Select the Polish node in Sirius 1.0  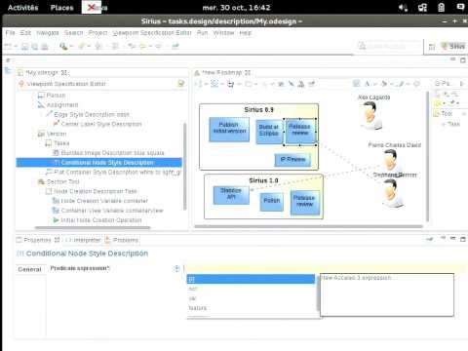pos(272,201)
